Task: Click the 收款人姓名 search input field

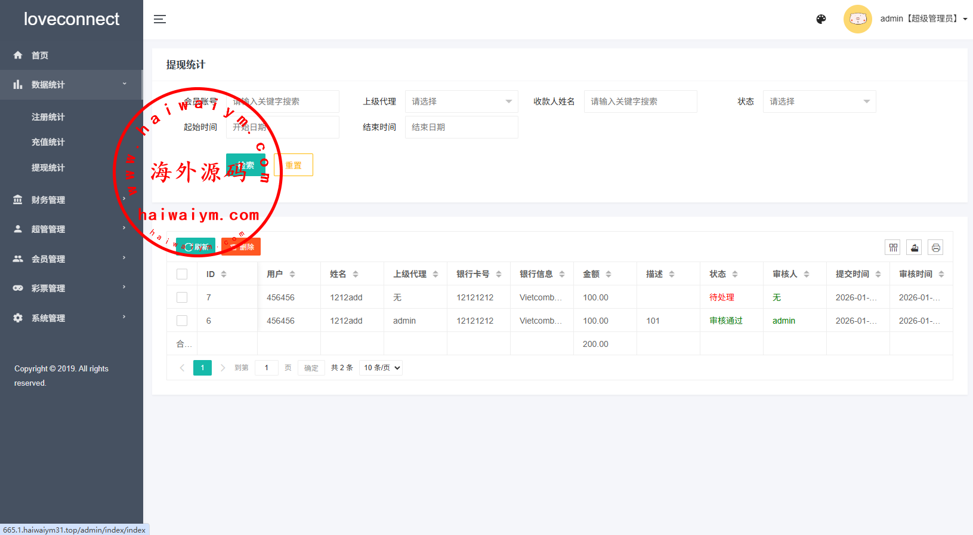Action: [640, 102]
